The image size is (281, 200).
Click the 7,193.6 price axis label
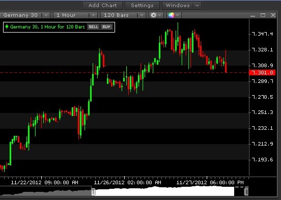point(262,160)
